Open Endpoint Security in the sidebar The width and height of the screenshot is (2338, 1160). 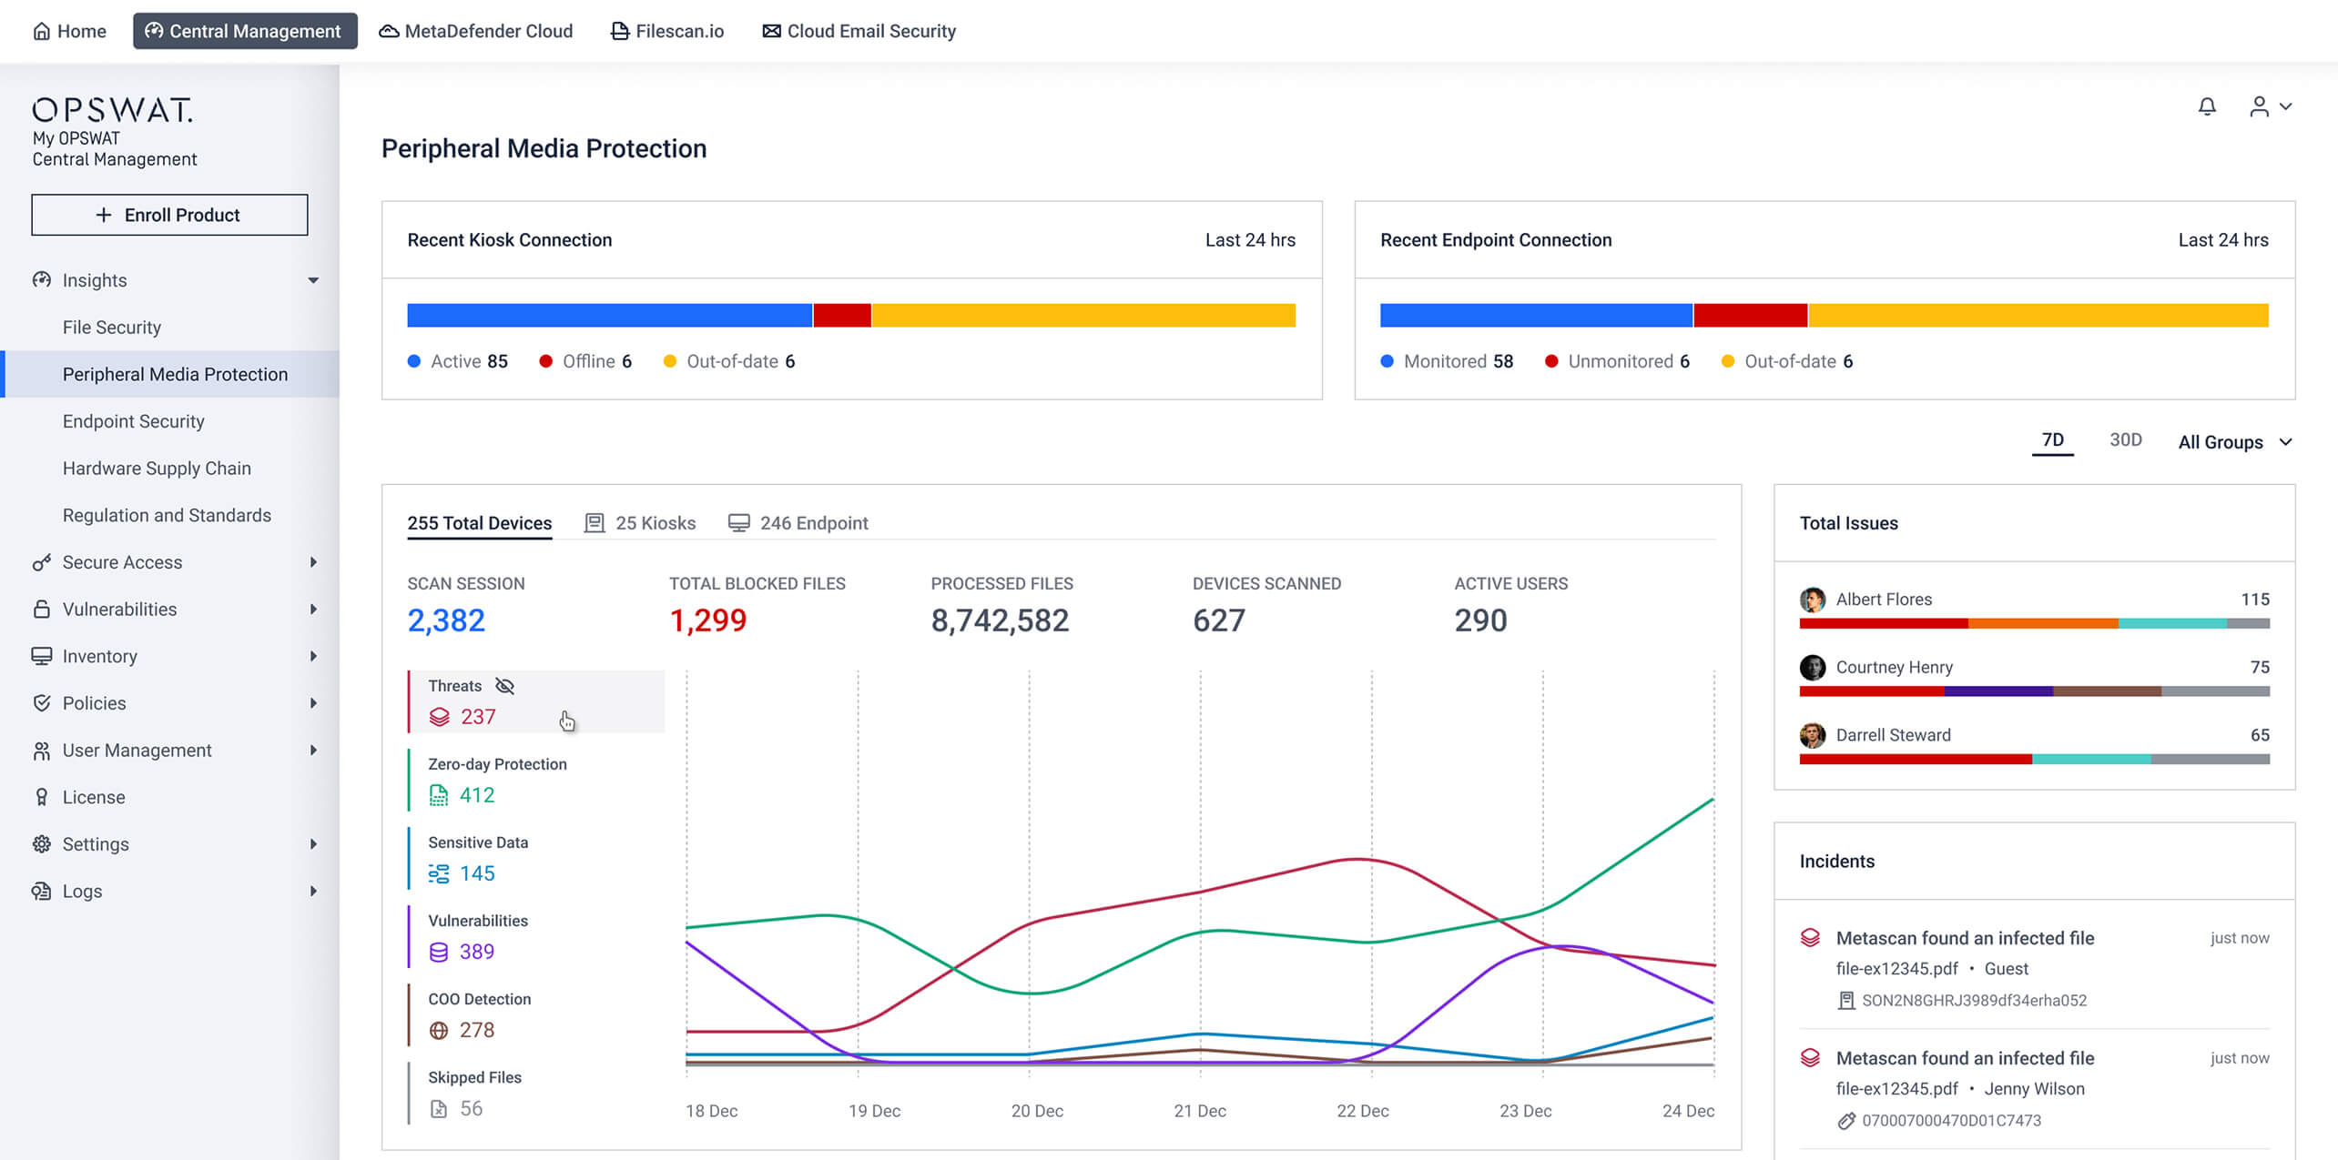coord(134,421)
